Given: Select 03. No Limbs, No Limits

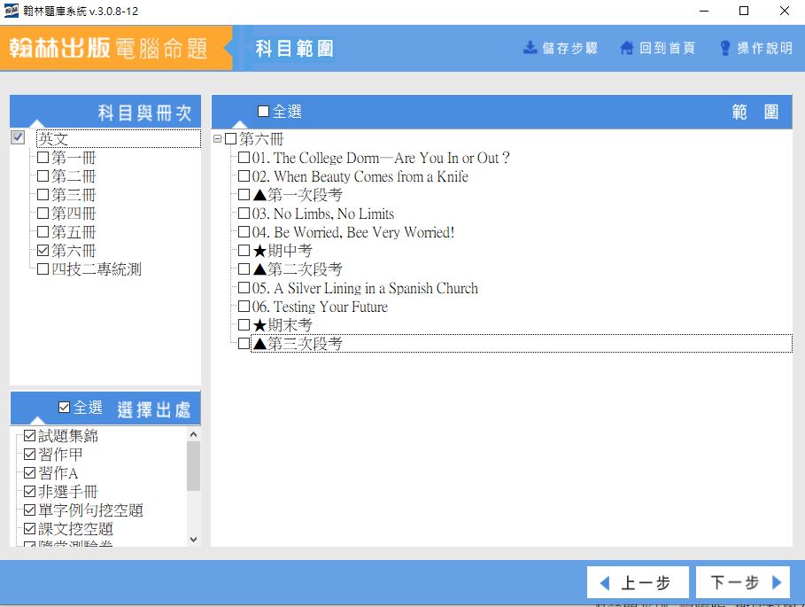Looking at the screenshot, I should click(323, 214).
